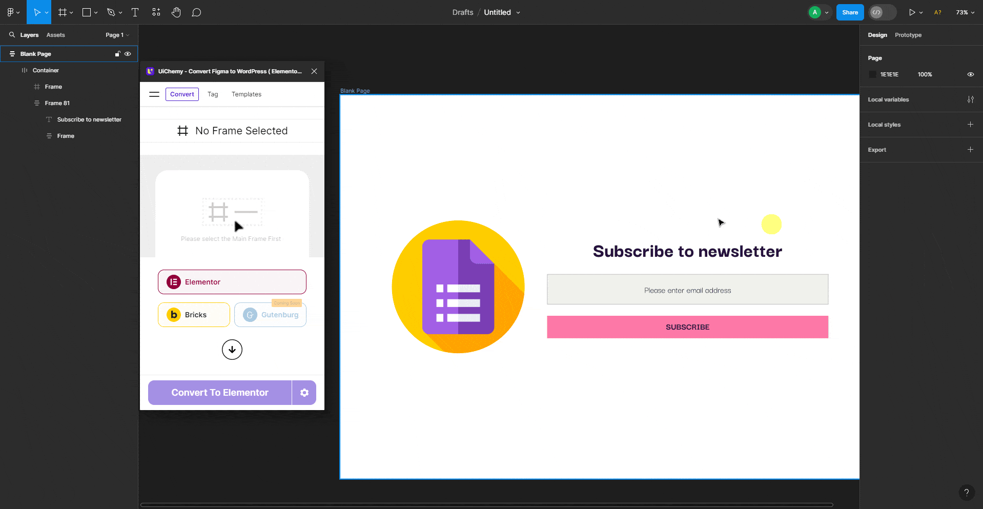Hide the Blank Page layer
Screen dimensions: 983x509
[x=128, y=53]
